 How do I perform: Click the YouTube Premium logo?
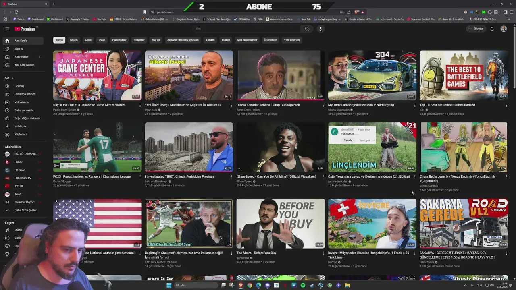coord(26,29)
